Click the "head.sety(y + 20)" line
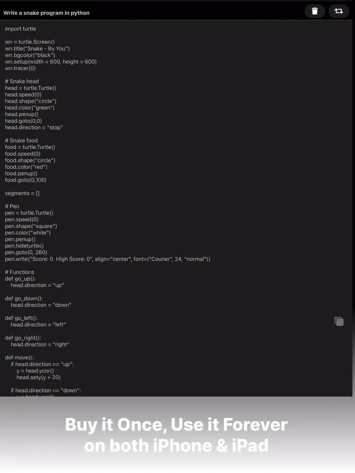 [x=38, y=377]
